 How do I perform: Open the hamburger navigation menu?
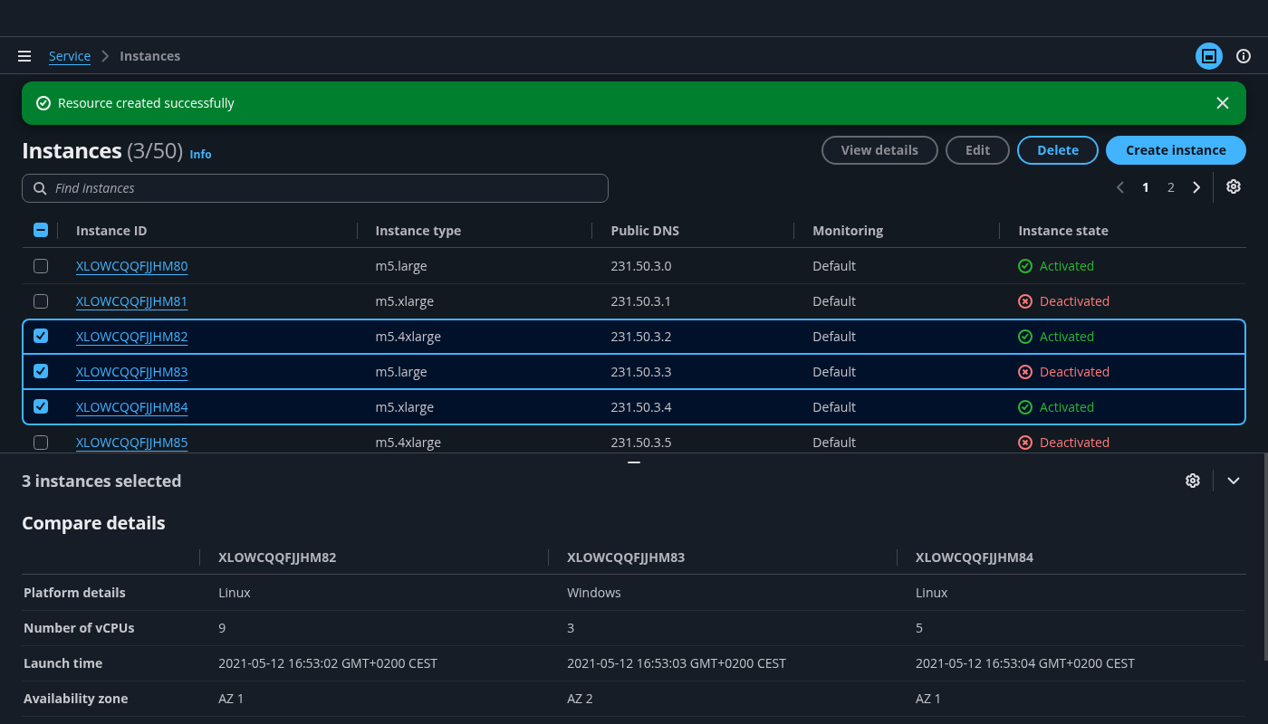pyautogui.click(x=24, y=56)
